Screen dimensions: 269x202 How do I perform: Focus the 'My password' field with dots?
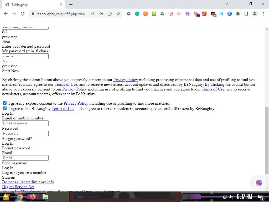click(25, 56)
